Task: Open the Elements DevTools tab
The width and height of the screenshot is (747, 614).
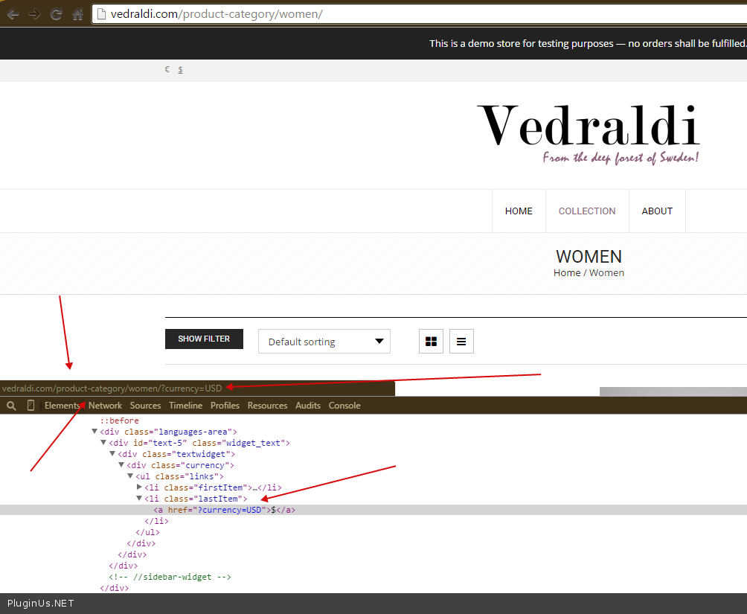Action: (62, 406)
